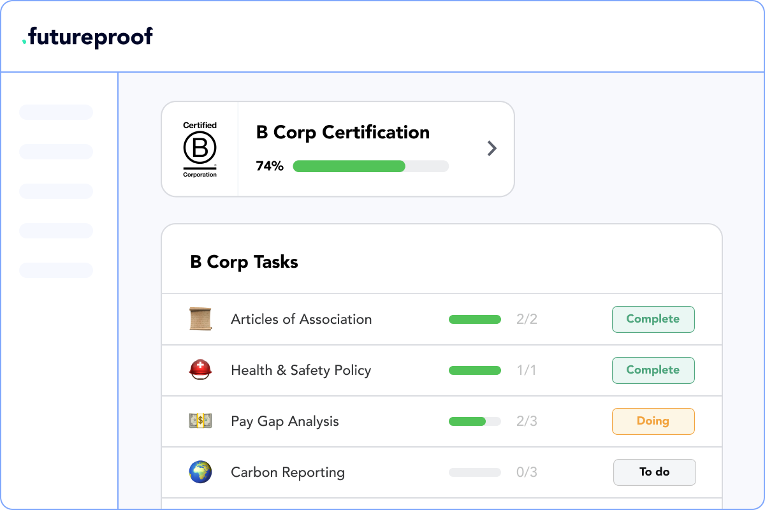The width and height of the screenshot is (765, 510).
Task: Click the scroll icon for Articles of Association
Action: pyautogui.click(x=200, y=319)
